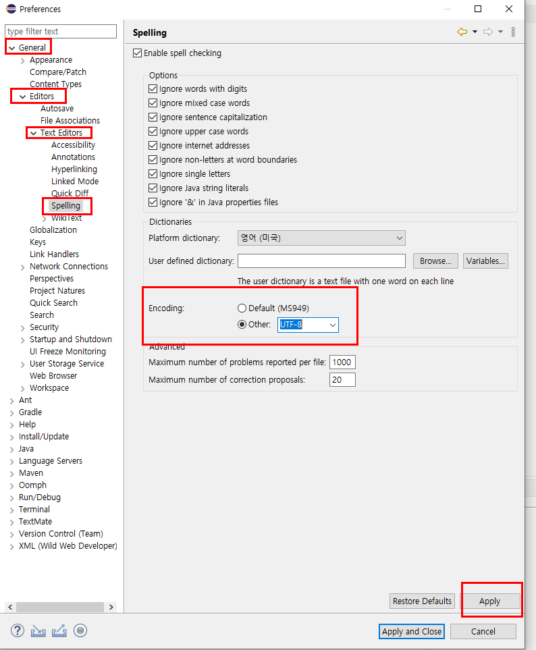Toggle Ignore '&' in Java properties files
536x650 pixels.
tap(153, 202)
